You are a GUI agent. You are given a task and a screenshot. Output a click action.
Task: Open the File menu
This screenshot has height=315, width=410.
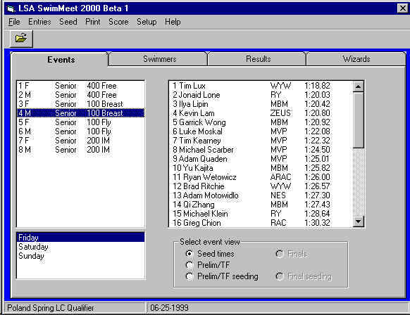coord(14,22)
